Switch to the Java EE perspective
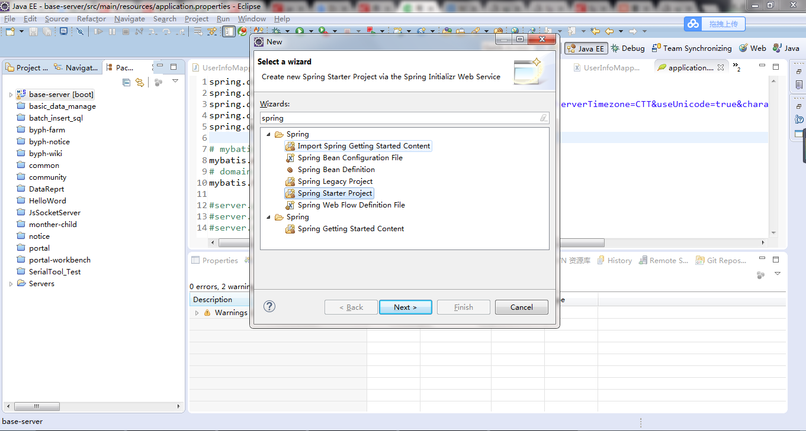Screen dimensions: 806x431 pyautogui.click(x=586, y=48)
